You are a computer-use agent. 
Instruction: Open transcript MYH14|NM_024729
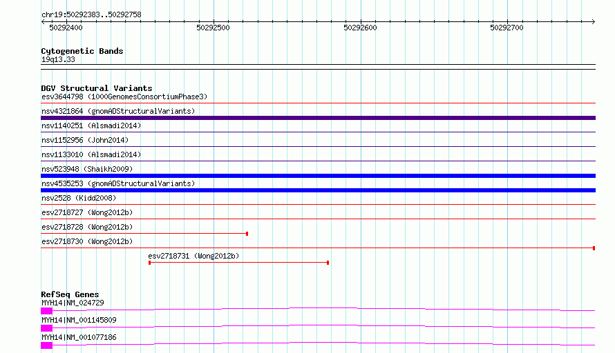pyautogui.click(x=73, y=303)
